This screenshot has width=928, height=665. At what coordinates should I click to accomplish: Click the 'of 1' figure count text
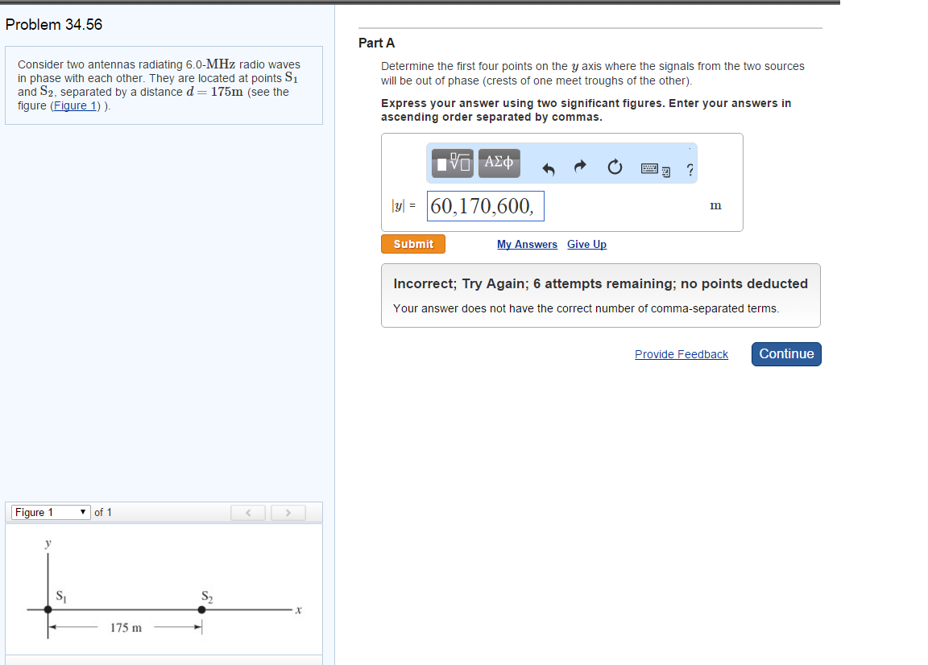tap(103, 512)
